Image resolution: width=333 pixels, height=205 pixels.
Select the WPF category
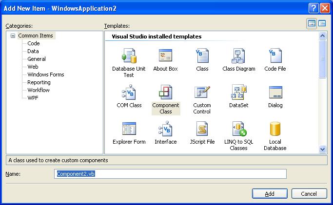(x=33, y=98)
